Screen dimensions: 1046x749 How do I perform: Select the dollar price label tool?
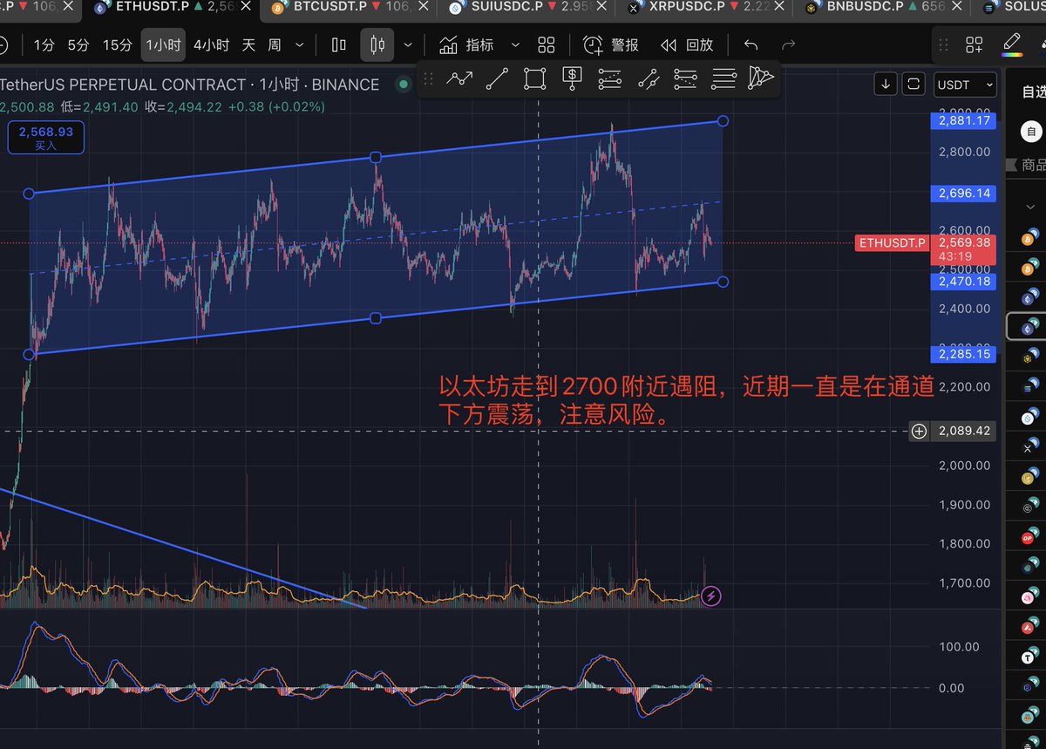[572, 78]
